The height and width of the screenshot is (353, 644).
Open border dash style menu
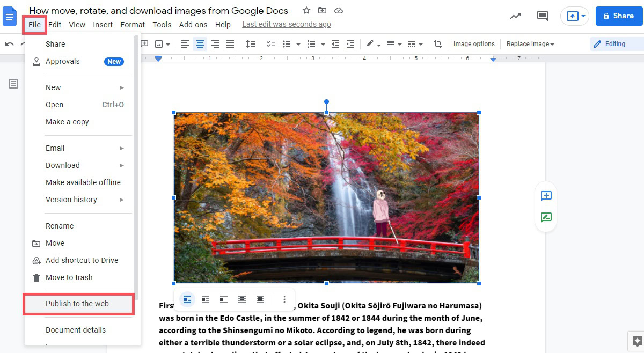click(x=415, y=44)
